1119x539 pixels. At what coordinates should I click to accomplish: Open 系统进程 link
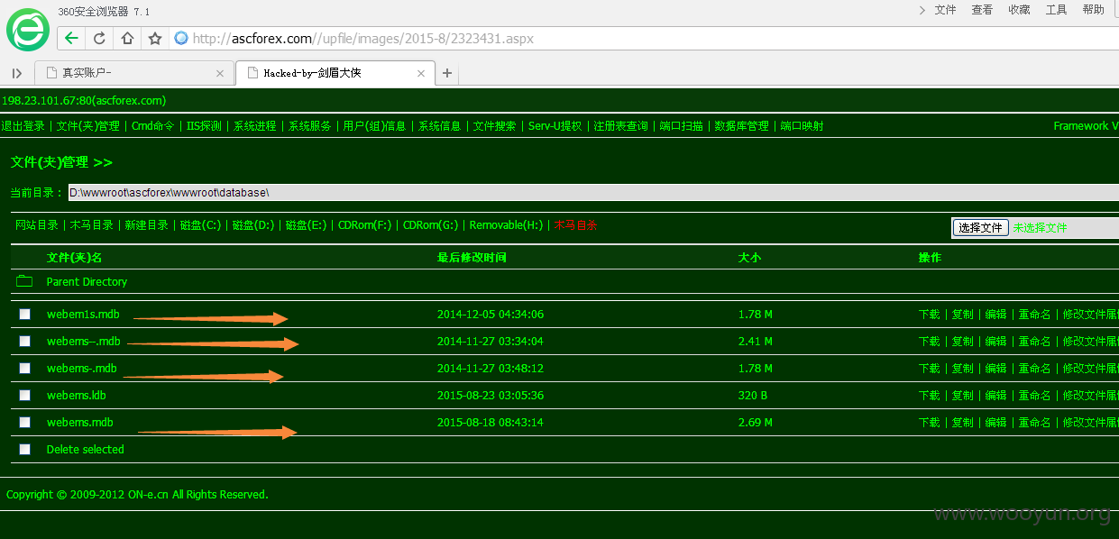tap(255, 126)
